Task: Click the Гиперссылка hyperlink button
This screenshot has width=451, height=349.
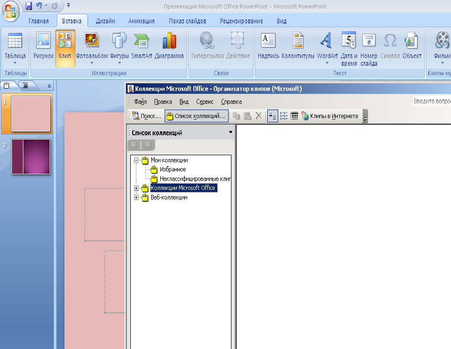Action: (x=207, y=46)
